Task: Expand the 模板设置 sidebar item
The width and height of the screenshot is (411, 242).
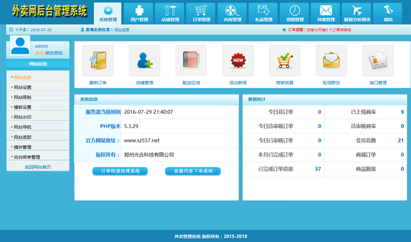Action: point(23,107)
